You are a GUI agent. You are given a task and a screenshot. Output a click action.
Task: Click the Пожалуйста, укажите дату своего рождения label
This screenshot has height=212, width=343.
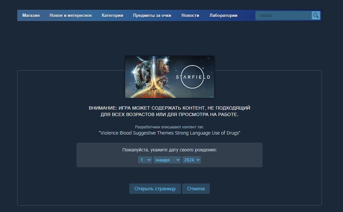170,150
